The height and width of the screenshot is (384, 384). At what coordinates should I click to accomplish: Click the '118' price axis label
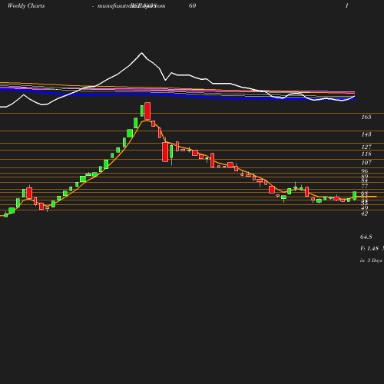366,154
